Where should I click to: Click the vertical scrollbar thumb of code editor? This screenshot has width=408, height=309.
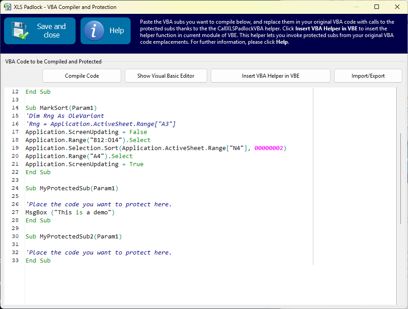401,178
